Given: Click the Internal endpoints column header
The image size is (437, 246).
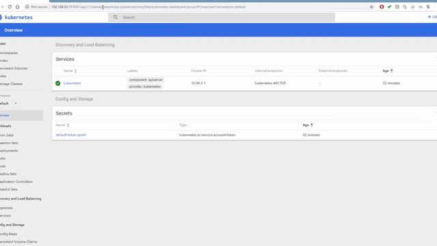Looking at the screenshot, I should click(268, 71).
